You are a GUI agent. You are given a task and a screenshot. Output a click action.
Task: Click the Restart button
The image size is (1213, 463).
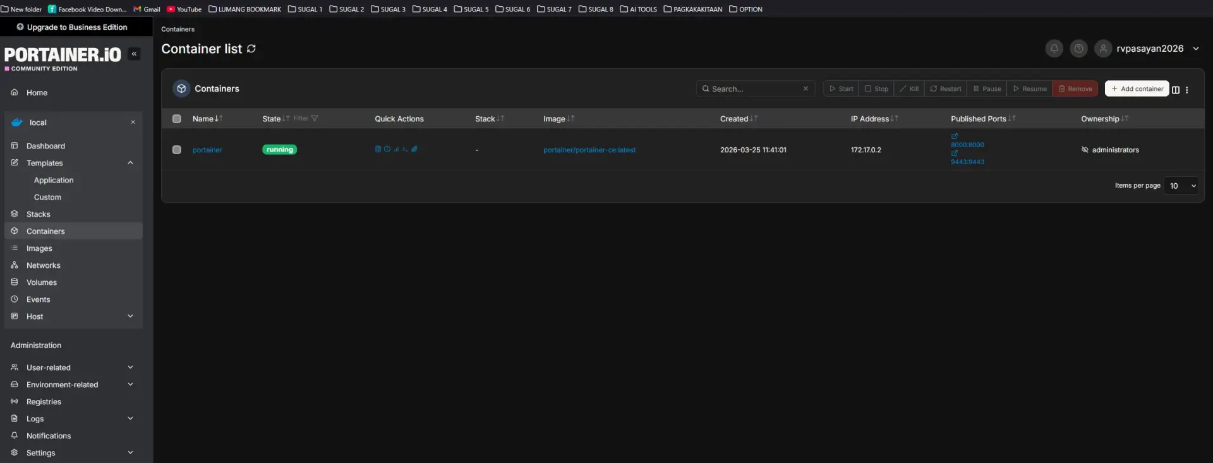945,88
